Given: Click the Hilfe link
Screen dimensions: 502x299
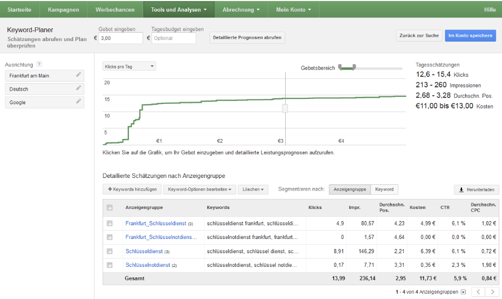Looking at the screenshot, I should click(490, 9).
